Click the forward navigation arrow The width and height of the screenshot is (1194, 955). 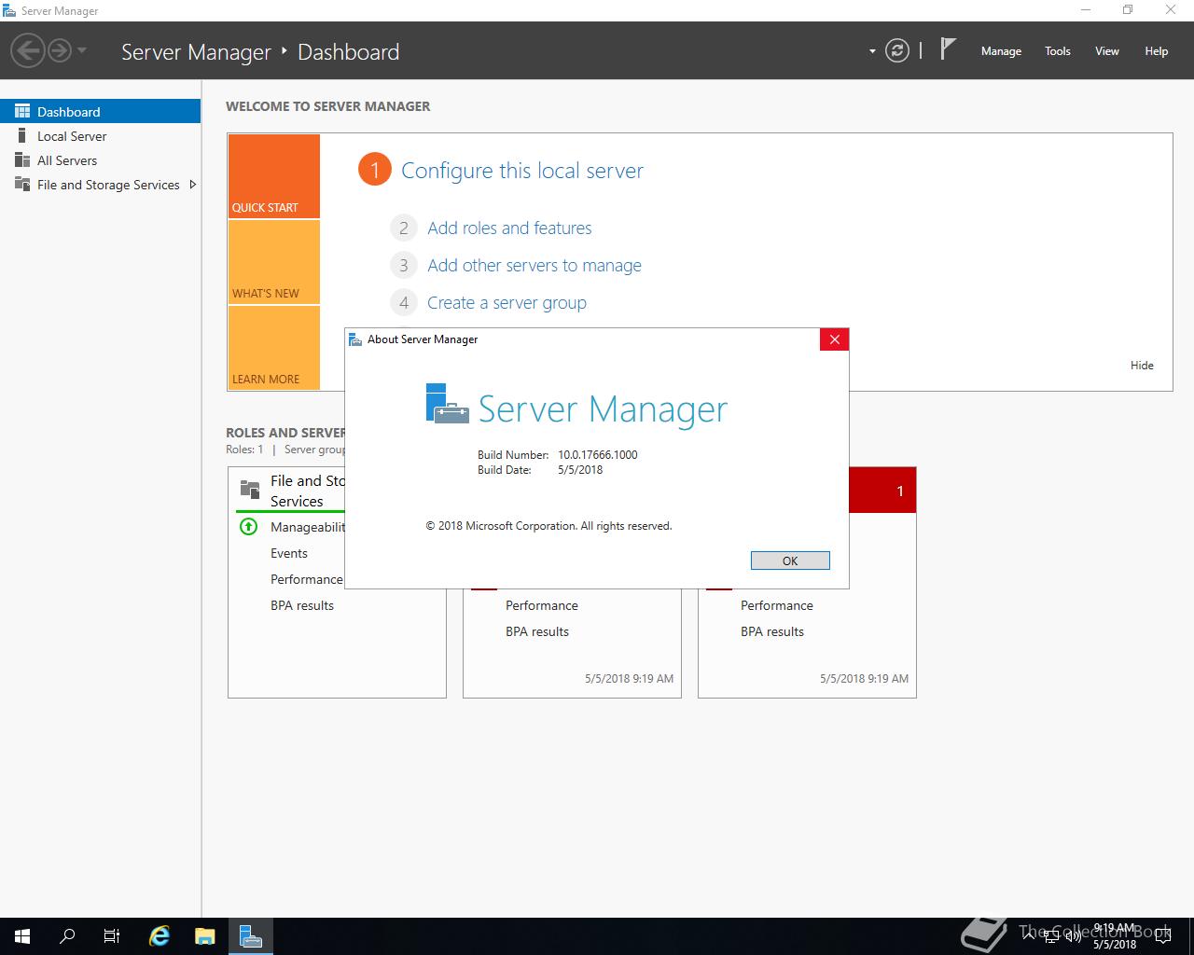tap(59, 50)
